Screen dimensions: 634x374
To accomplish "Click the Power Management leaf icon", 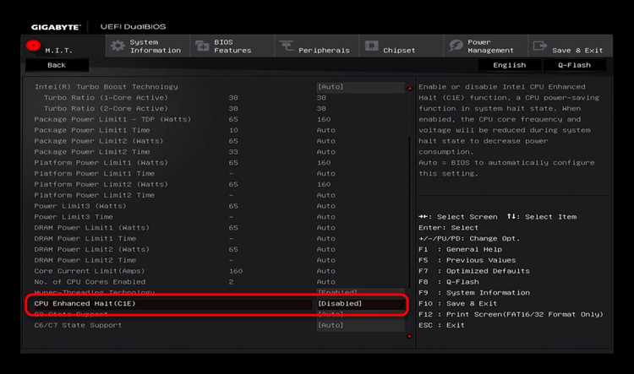I will 456,46.
